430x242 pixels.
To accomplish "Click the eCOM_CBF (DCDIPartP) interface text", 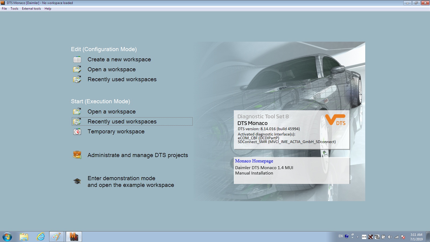I will [x=259, y=138].
